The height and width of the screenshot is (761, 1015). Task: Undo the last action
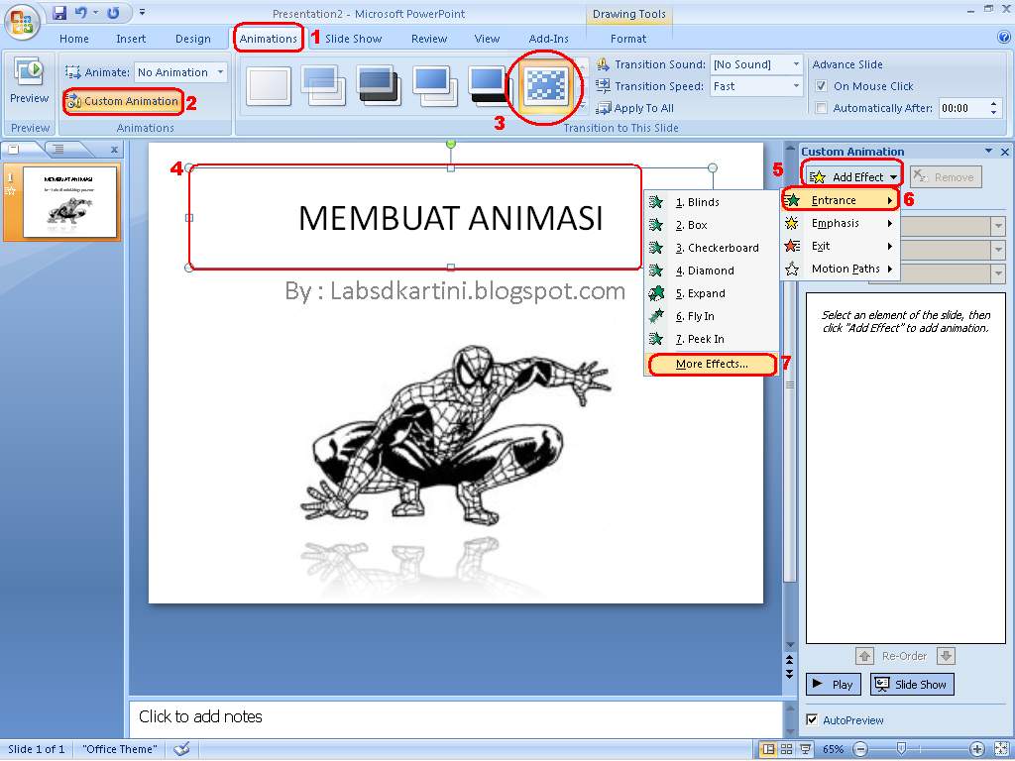[x=81, y=13]
